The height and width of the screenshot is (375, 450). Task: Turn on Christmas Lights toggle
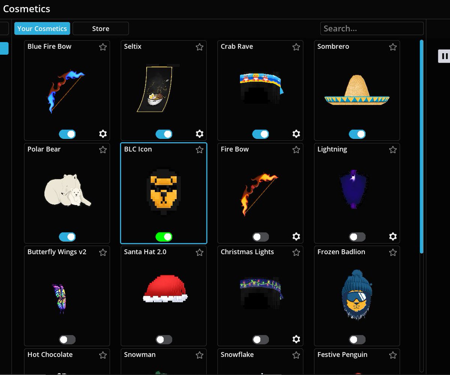pyautogui.click(x=261, y=339)
